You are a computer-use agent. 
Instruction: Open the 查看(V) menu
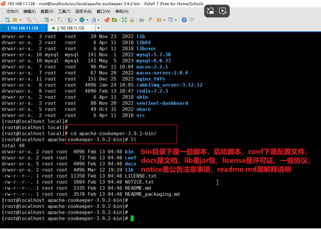47,11
